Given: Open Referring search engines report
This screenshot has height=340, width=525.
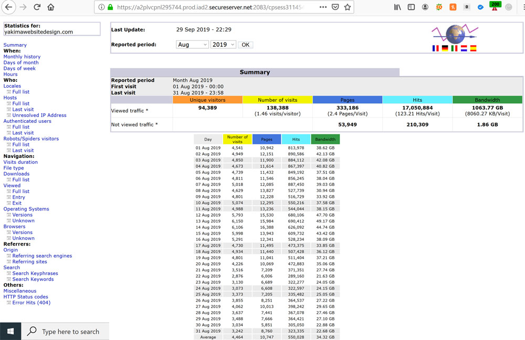Looking at the screenshot, I should (x=42, y=256).
